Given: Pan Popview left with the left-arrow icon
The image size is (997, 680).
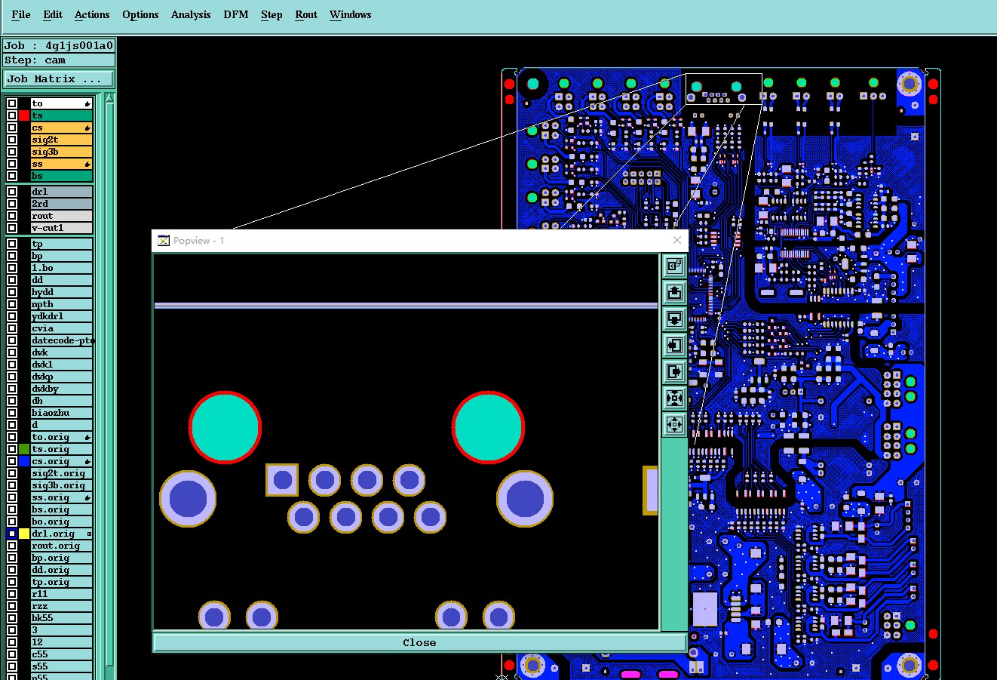Looking at the screenshot, I should 674,345.
